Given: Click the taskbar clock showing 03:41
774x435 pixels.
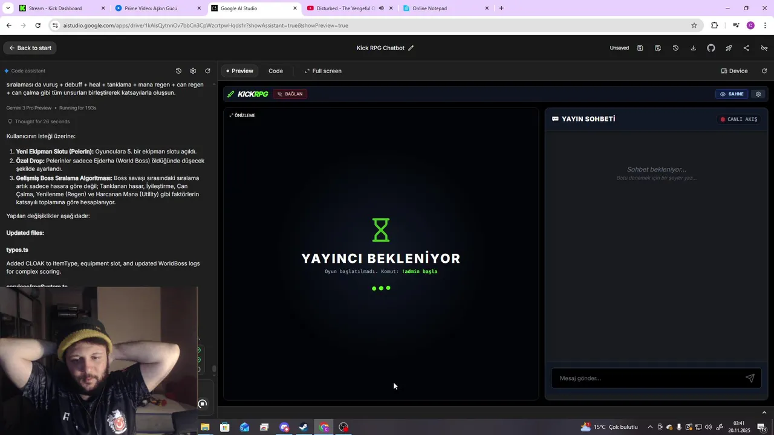Looking at the screenshot, I should (738, 427).
